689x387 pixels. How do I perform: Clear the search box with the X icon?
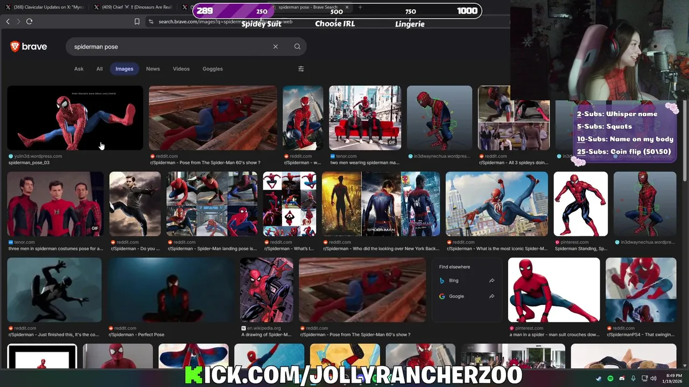pos(276,47)
